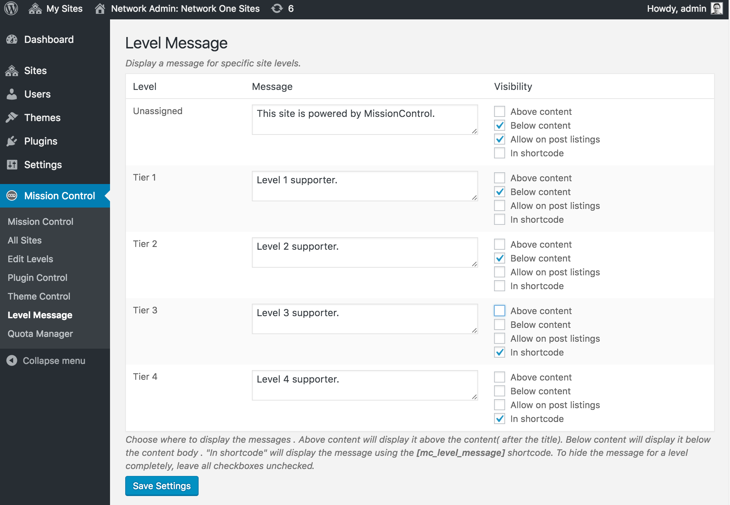Enable Above content for Unassigned
The width and height of the screenshot is (730, 505).
coord(499,111)
